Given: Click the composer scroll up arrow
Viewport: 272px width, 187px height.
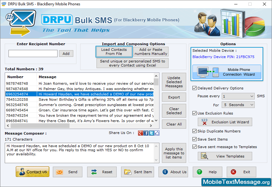Looking at the screenshot, I should tap(156, 146).
